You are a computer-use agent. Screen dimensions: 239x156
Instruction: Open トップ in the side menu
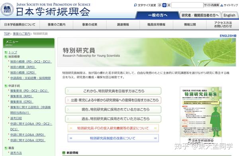click(x=13, y=52)
